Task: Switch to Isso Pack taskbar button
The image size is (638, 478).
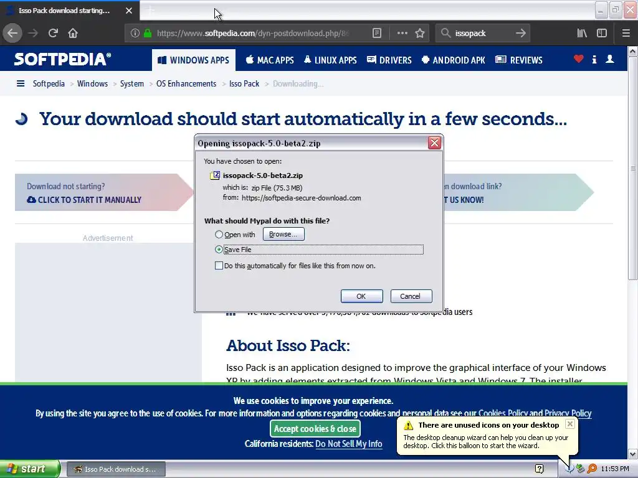Action: (x=116, y=469)
